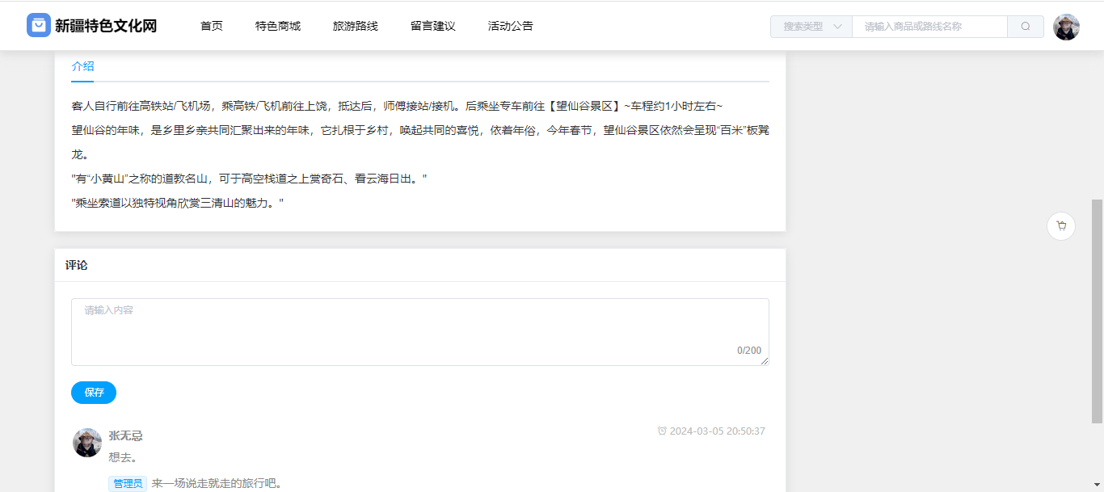Click the first intro line about 高铁站/飞机场
This screenshot has height=492, width=1104.
point(397,106)
